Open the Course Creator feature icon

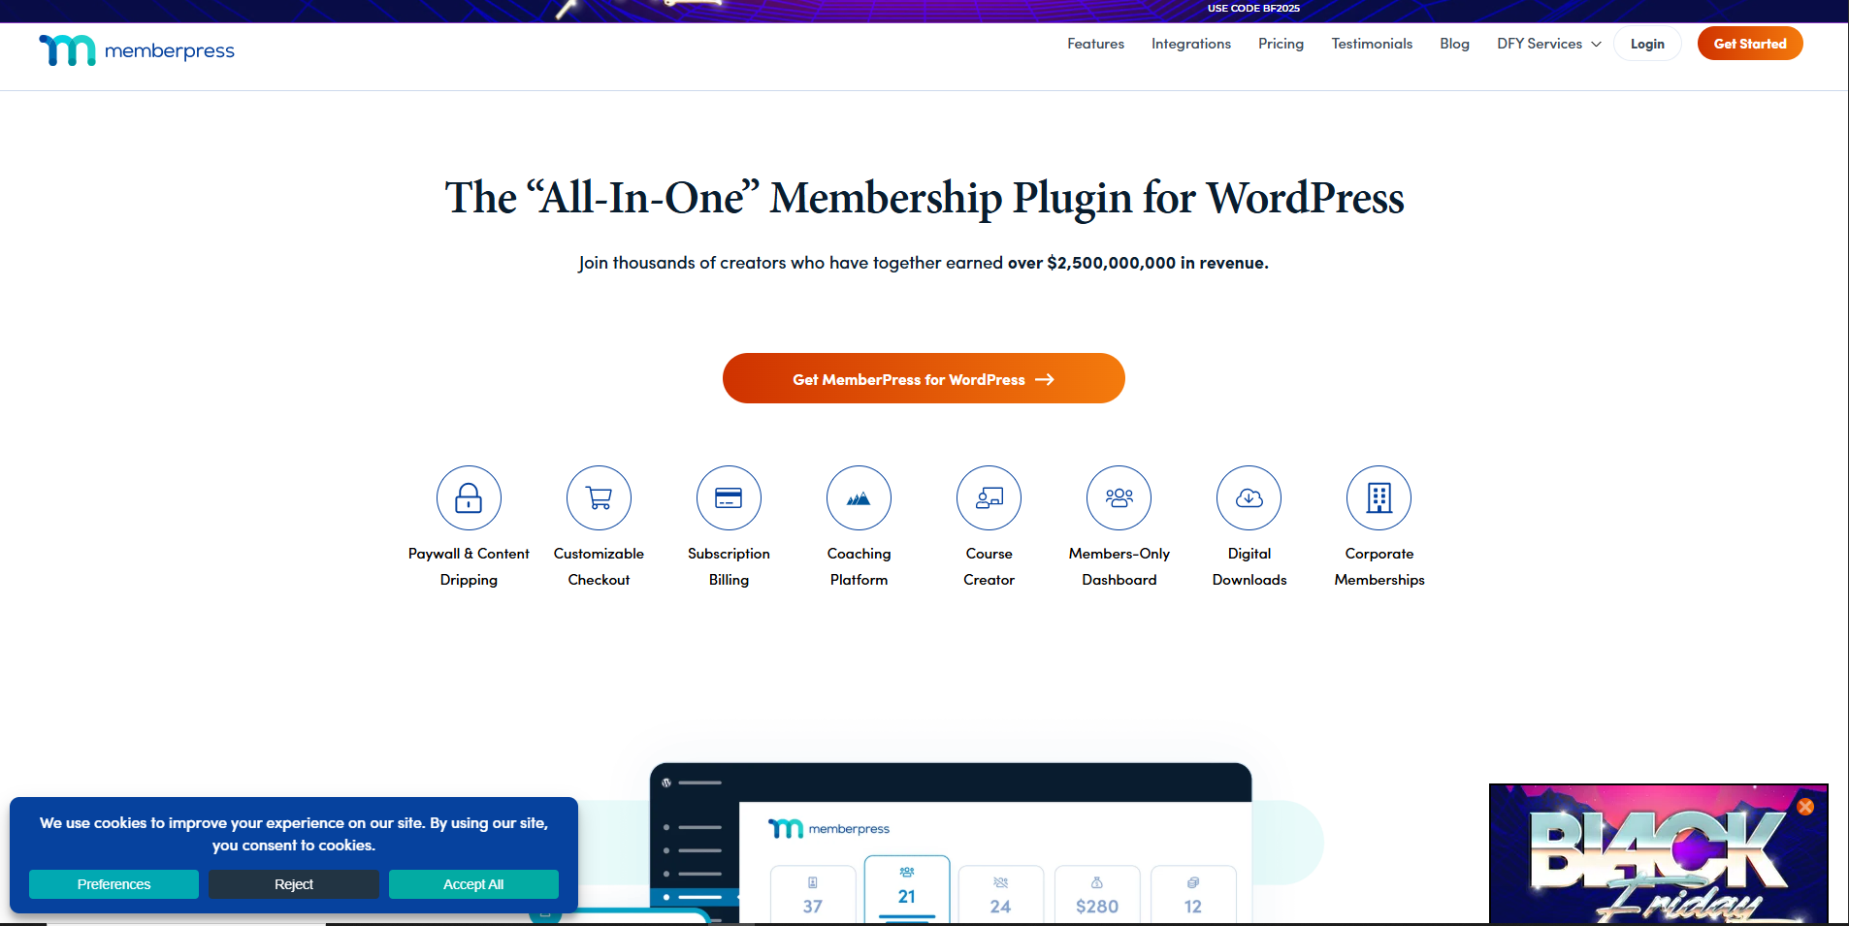click(x=989, y=497)
